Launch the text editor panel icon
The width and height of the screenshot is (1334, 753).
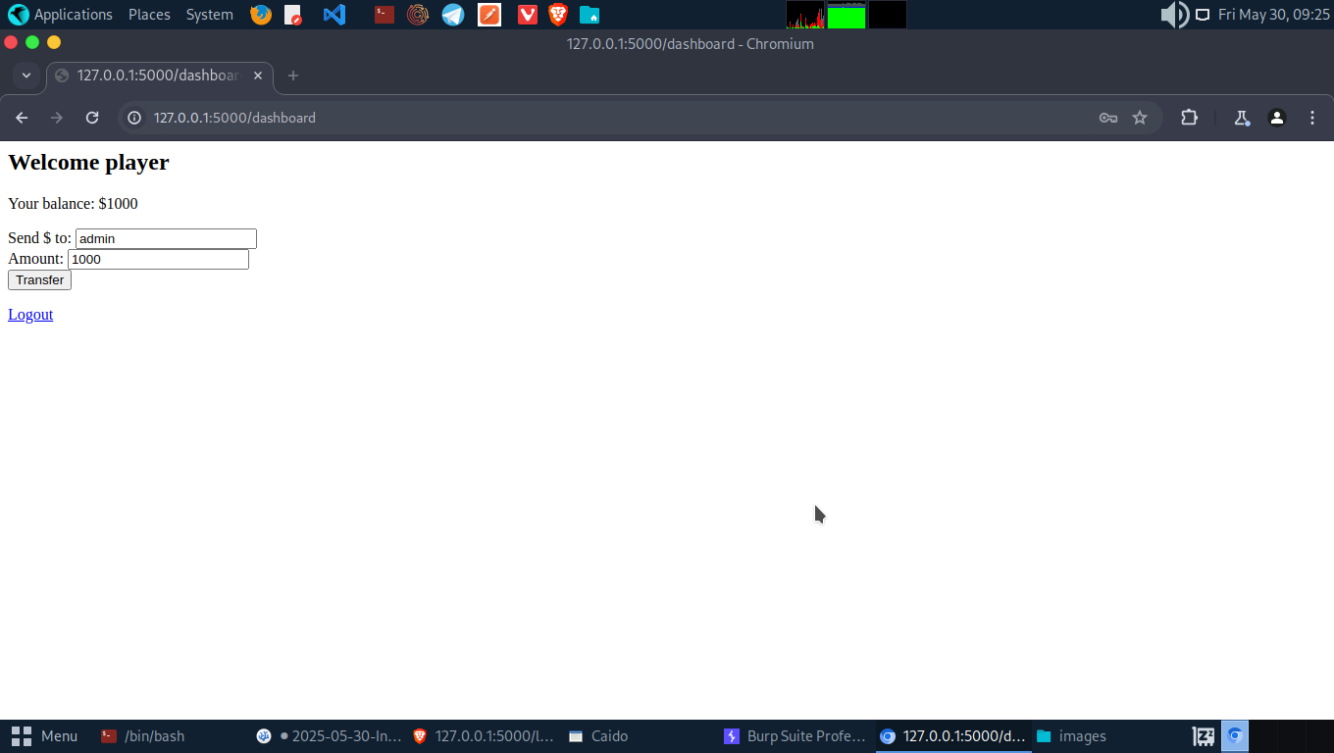click(293, 15)
